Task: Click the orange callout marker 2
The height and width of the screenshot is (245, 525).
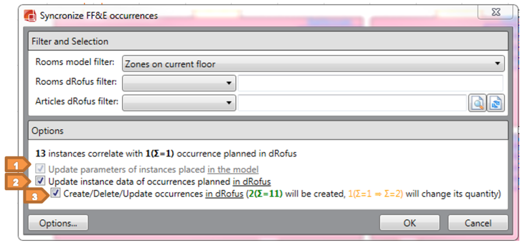Action: click(x=18, y=182)
